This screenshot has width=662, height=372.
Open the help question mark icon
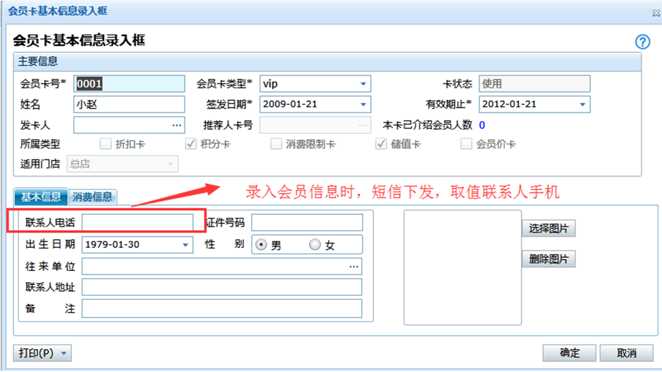pos(642,42)
